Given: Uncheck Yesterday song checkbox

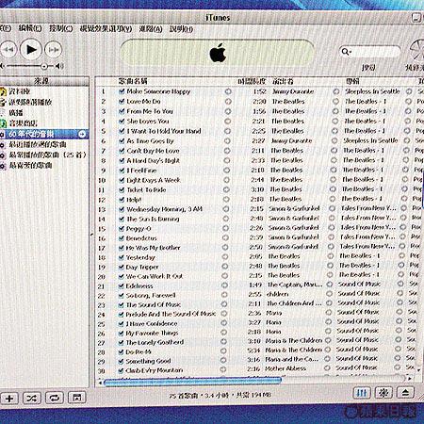Looking at the screenshot, I should tap(122, 257).
